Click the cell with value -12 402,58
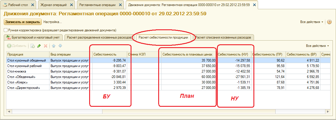 (x=234, y=71)
